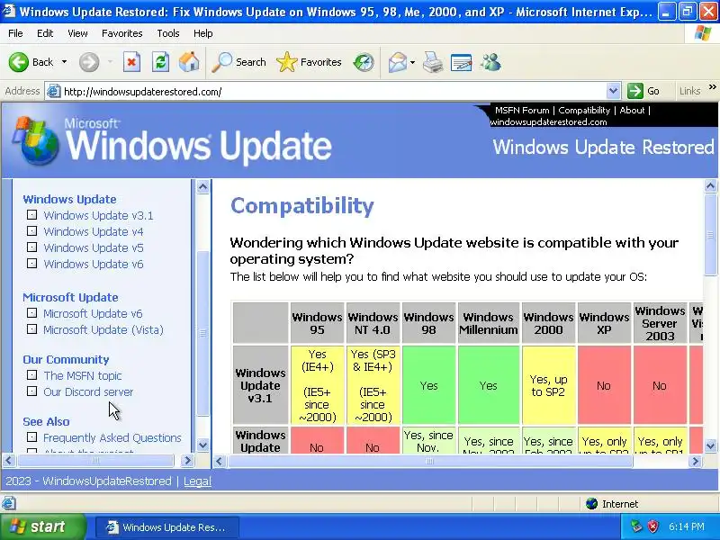This screenshot has width=720, height=540.
Task: Click the Compatibility page heading
Action: (302, 205)
